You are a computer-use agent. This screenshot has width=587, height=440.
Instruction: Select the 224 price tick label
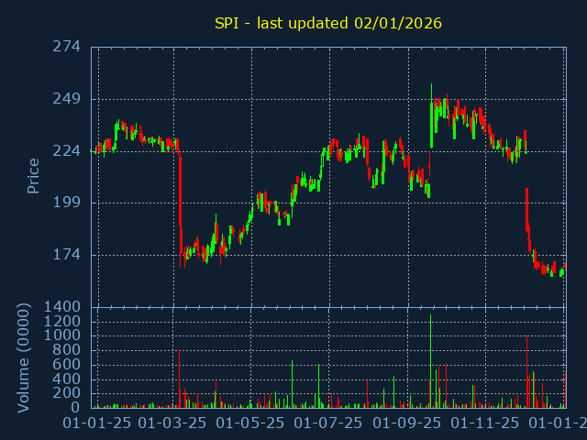point(65,150)
